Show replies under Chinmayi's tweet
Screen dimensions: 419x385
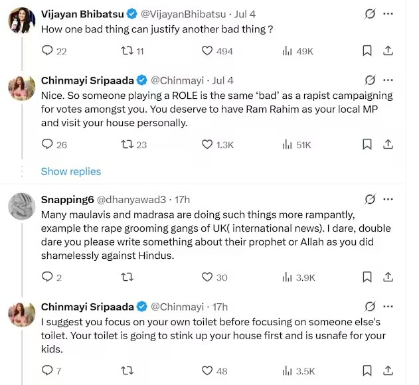click(71, 171)
